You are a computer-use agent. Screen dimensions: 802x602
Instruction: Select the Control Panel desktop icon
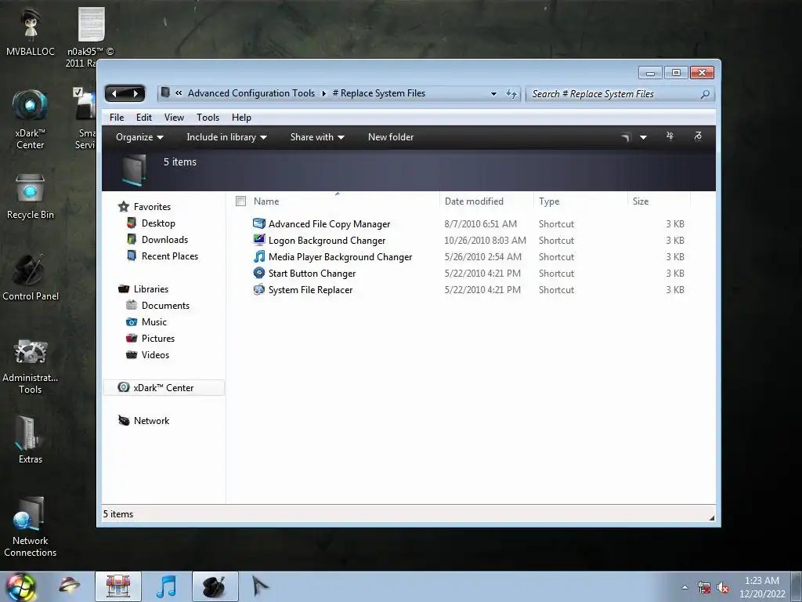[29, 270]
